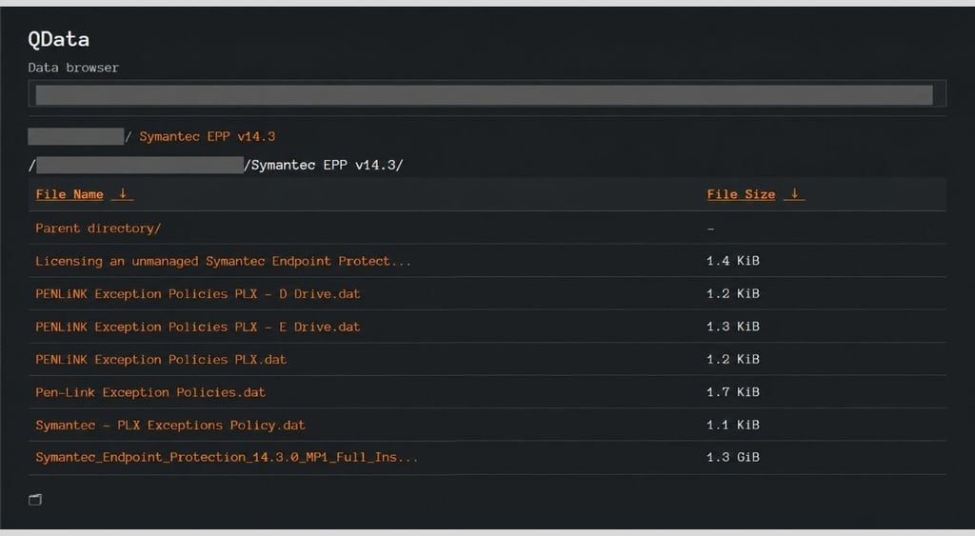Click the QData title heading
This screenshot has width=975, height=536.
point(58,39)
